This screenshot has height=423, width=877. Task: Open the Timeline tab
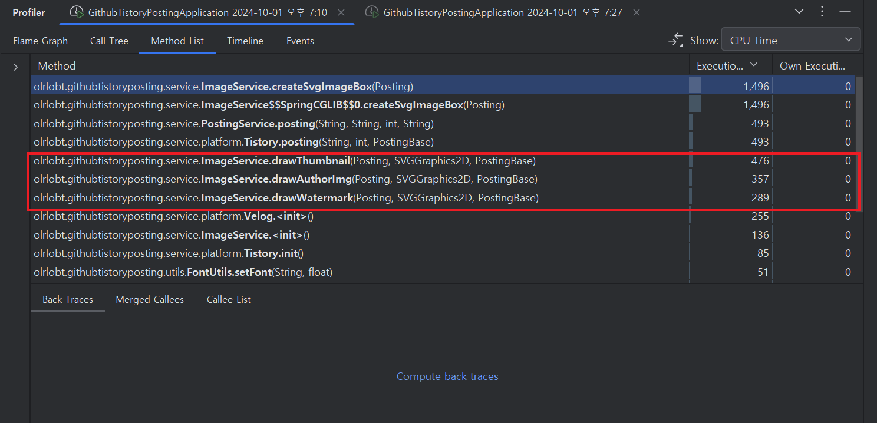tap(245, 41)
